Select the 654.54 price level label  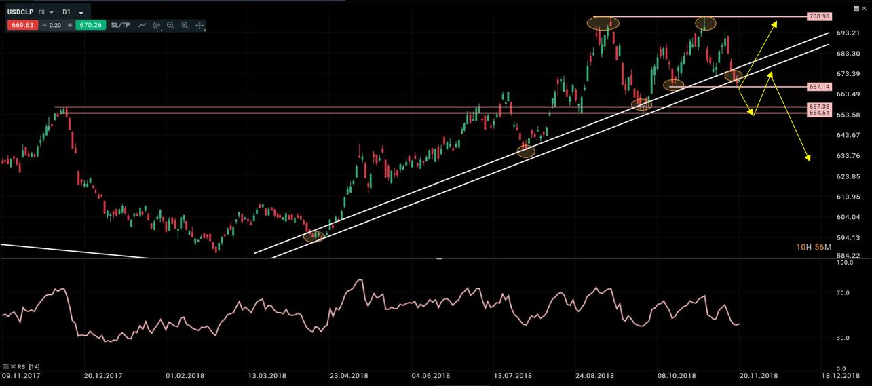pyautogui.click(x=819, y=113)
